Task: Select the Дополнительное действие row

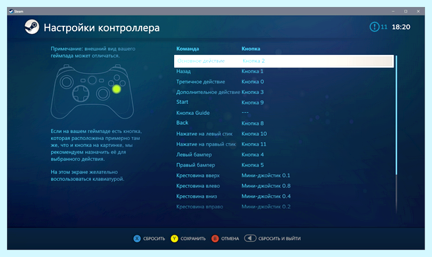Action: pos(284,92)
